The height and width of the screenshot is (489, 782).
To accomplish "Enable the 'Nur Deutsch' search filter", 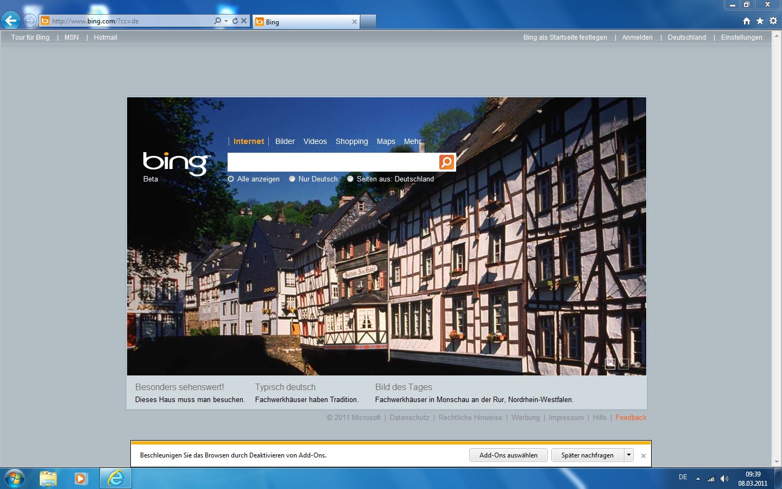I will point(292,179).
